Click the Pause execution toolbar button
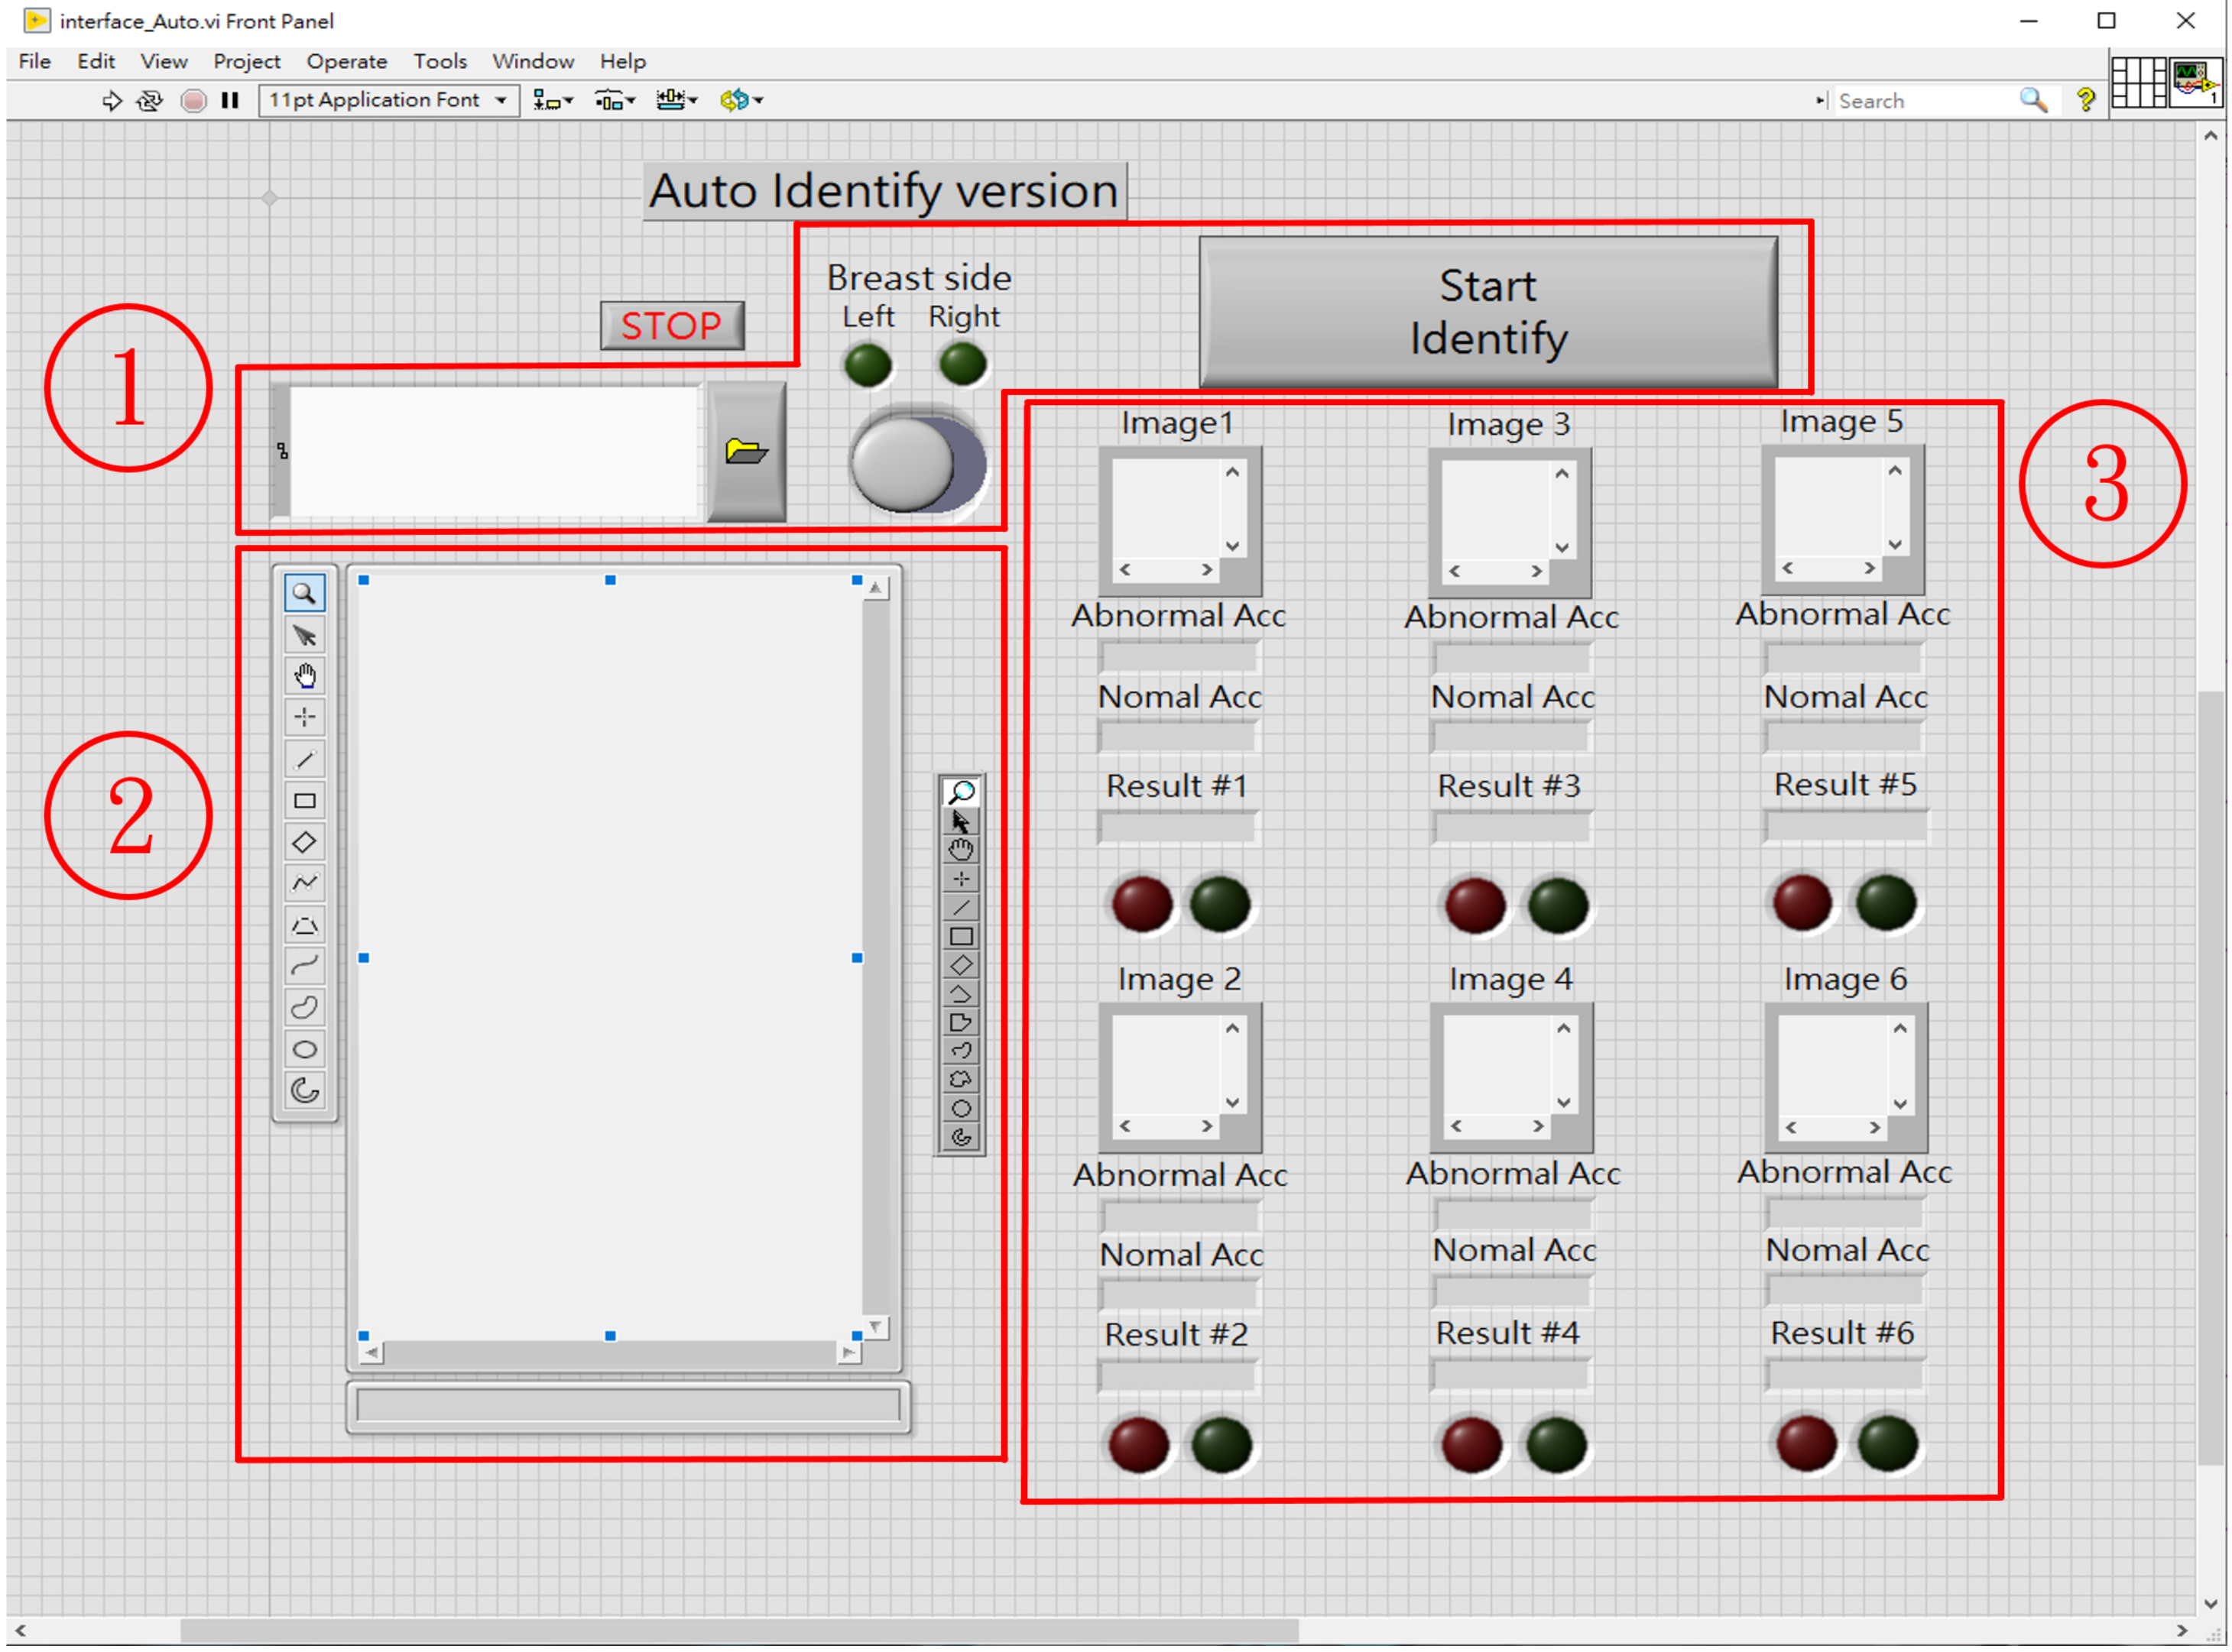Screen dimensions: 2232x1652 [230, 100]
